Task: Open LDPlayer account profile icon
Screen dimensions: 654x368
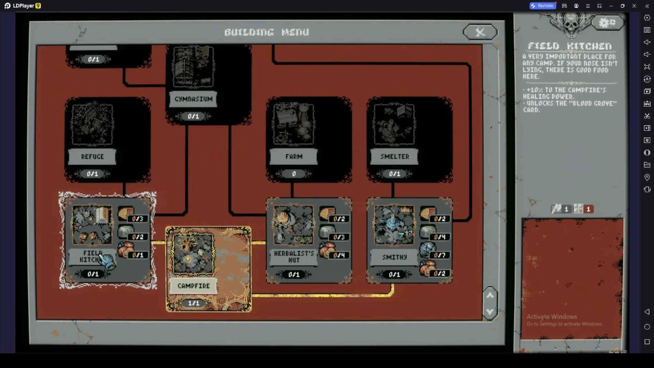Action: coord(576,6)
